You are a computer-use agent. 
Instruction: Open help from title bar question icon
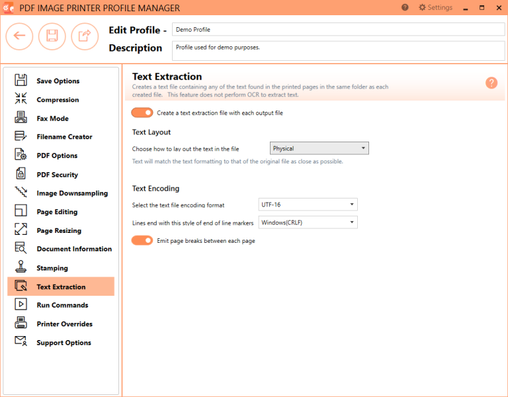coord(405,7)
